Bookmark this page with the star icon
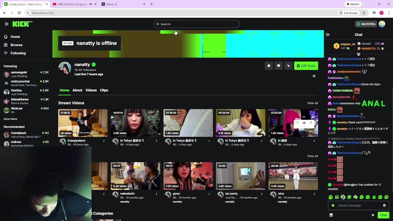Screen dimensions: 393x221 364,13
